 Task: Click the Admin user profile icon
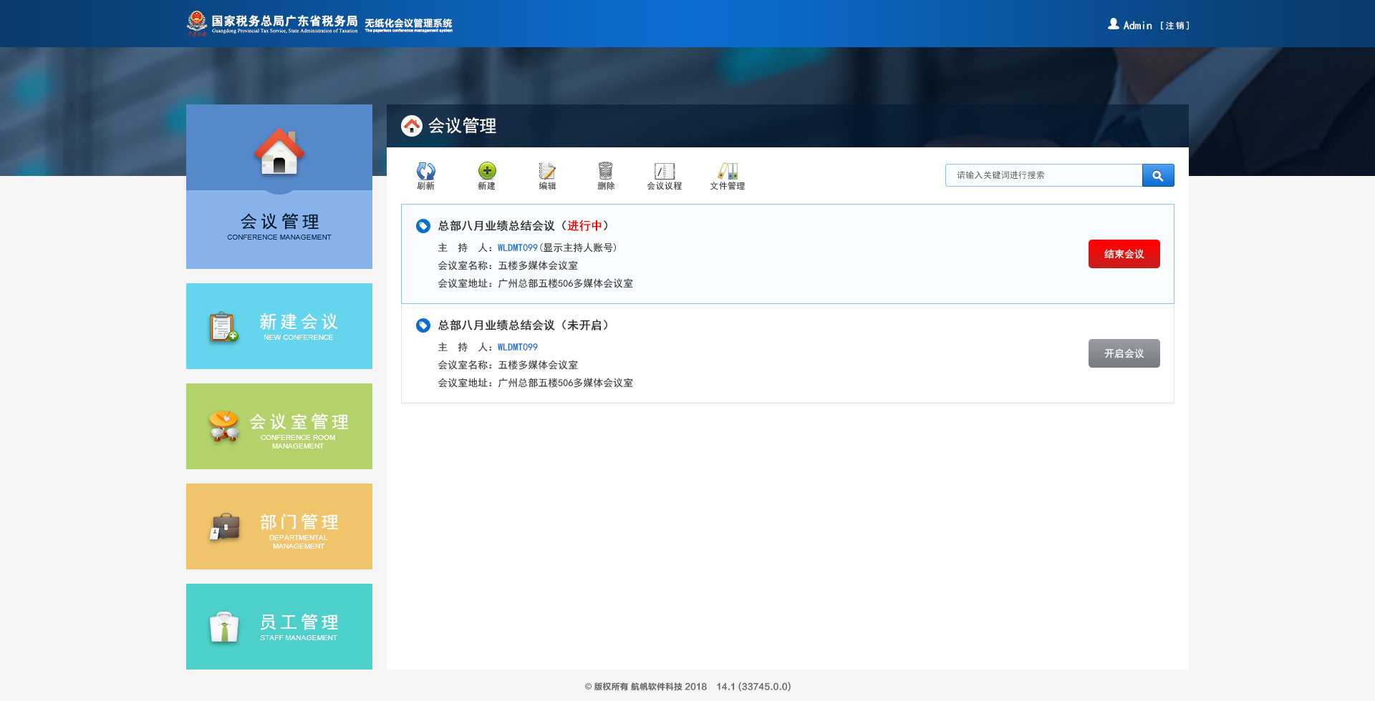pos(1113,24)
